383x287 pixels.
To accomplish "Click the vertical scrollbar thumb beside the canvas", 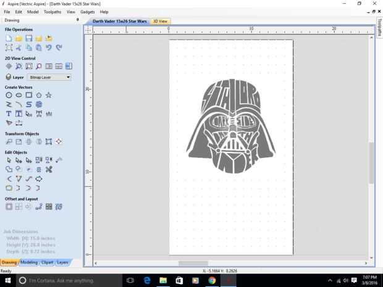I will pos(371,163).
